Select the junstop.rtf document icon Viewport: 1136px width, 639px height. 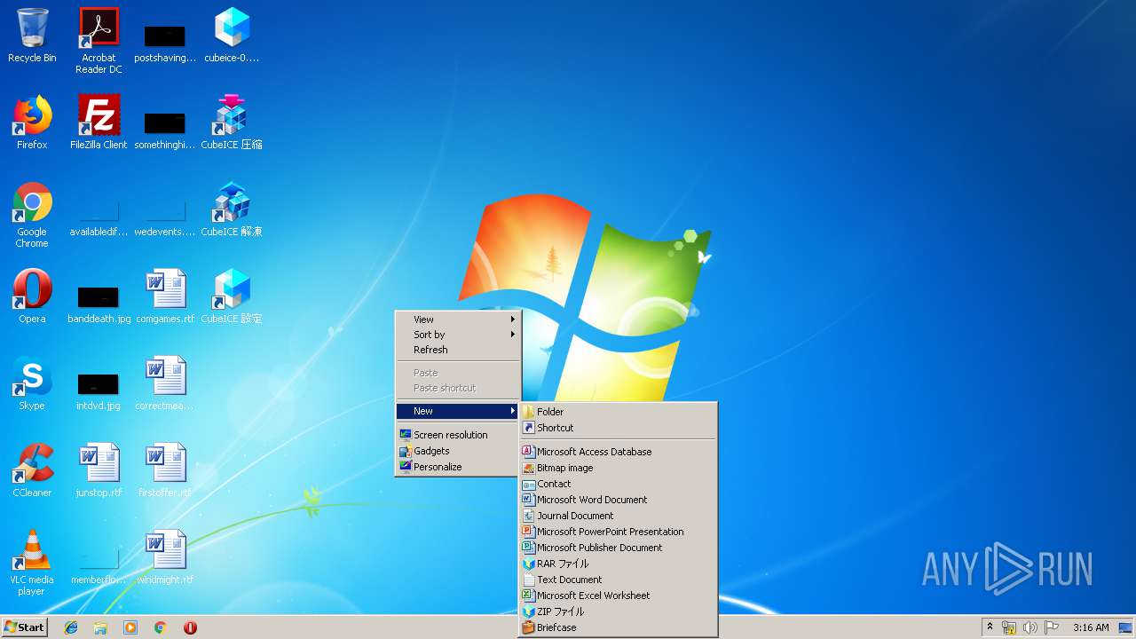[99, 470]
